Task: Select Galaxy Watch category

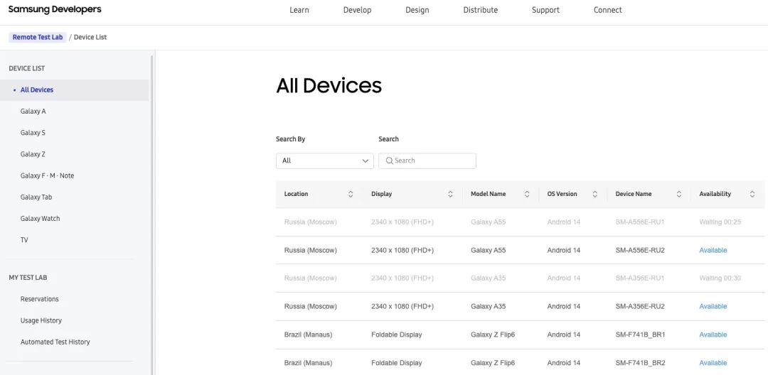Action: 40,219
